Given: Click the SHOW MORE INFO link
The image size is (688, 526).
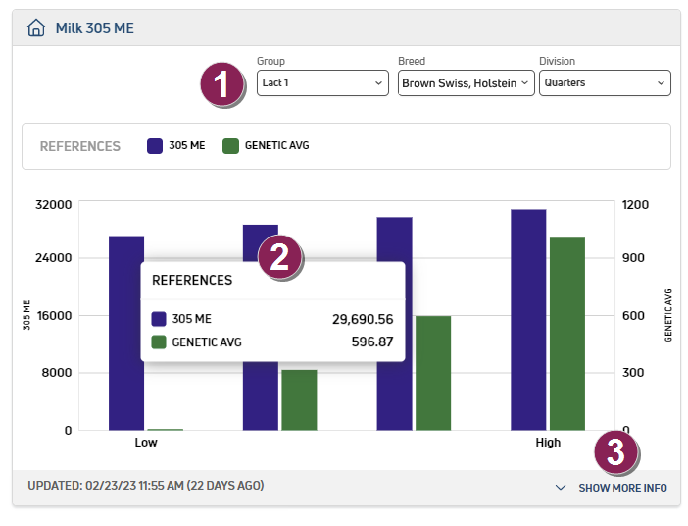Looking at the screenshot, I should [622, 487].
